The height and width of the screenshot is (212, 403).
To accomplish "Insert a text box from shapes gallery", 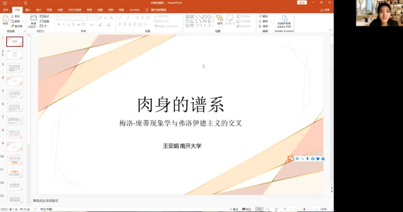I will [188, 17].
